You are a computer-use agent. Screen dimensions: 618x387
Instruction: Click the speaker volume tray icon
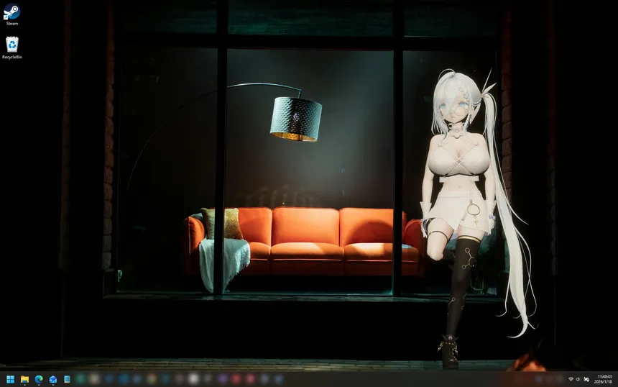578,379
